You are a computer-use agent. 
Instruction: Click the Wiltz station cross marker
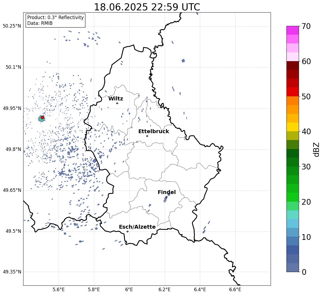tap(117, 103)
